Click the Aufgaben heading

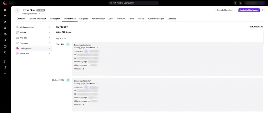coord(62,27)
